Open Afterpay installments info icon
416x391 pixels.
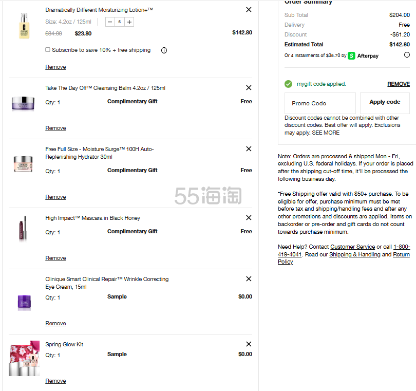[x=407, y=55]
